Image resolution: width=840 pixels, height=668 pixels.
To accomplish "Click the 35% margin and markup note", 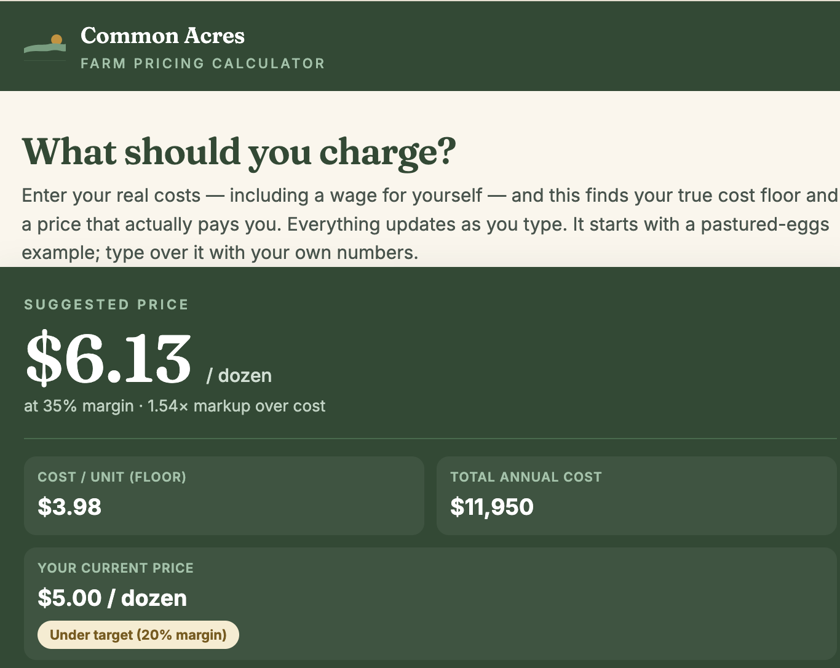I will pos(175,406).
